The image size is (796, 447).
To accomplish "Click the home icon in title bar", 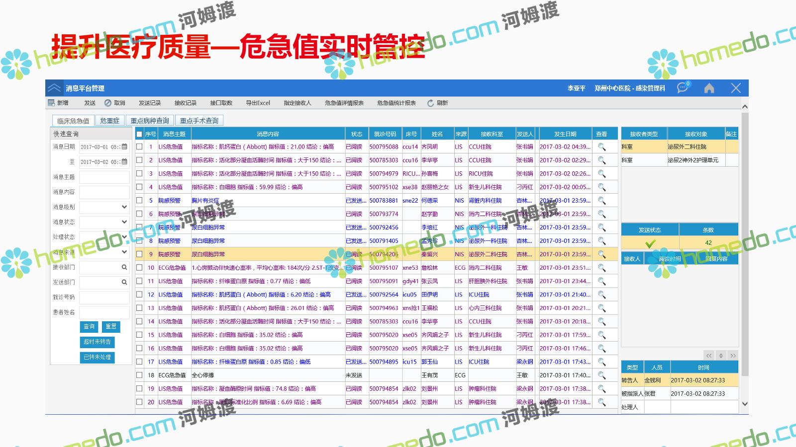I will [709, 88].
